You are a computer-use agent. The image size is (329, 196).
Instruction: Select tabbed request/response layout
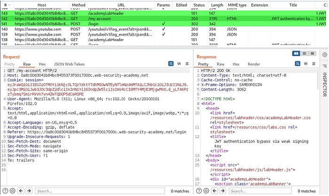312,54
